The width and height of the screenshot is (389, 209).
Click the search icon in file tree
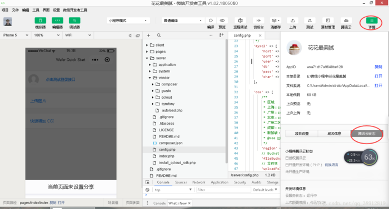click(x=159, y=35)
